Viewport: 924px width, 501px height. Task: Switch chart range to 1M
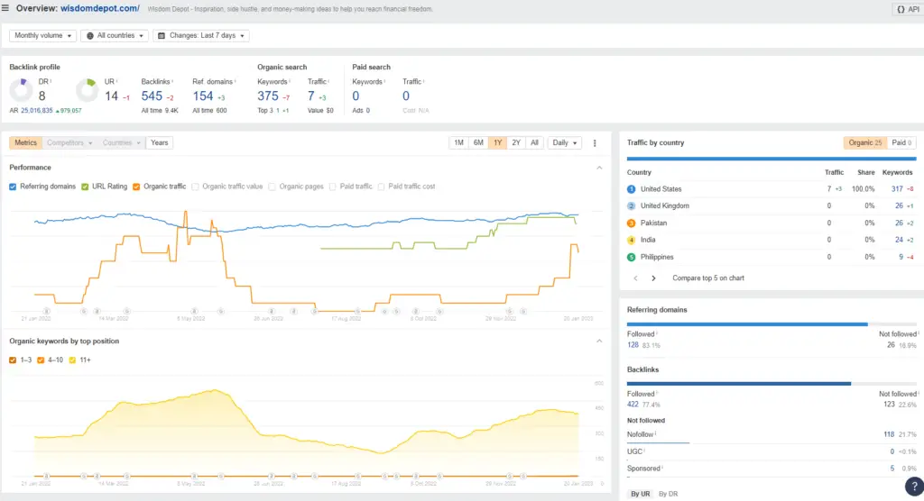458,143
